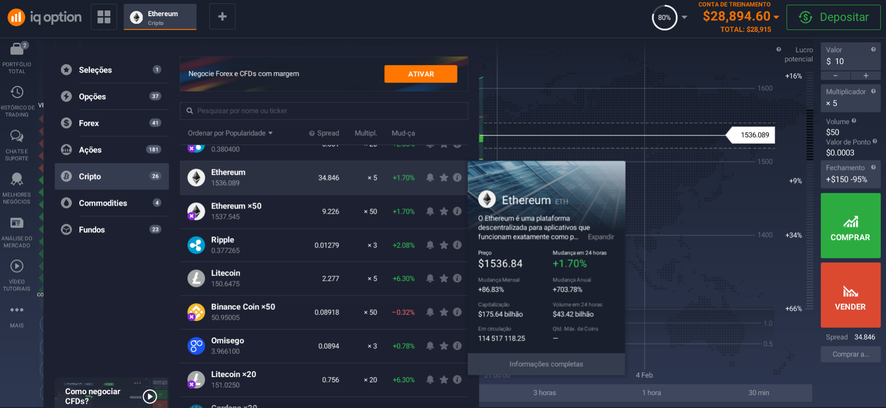The image size is (886, 408).
Task: Open Histórico de Trading clock icon
Action: pyautogui.click(x=17, y=92)
